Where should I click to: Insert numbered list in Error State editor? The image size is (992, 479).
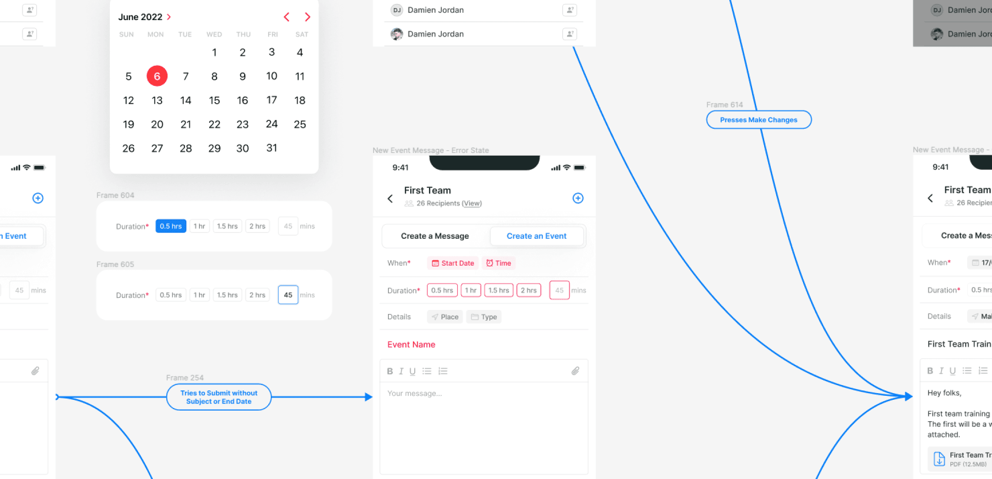pos(443,371)
